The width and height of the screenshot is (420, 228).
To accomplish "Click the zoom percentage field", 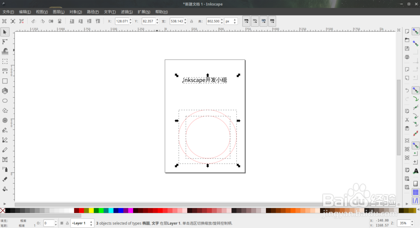I will click(x=403, y=223).
